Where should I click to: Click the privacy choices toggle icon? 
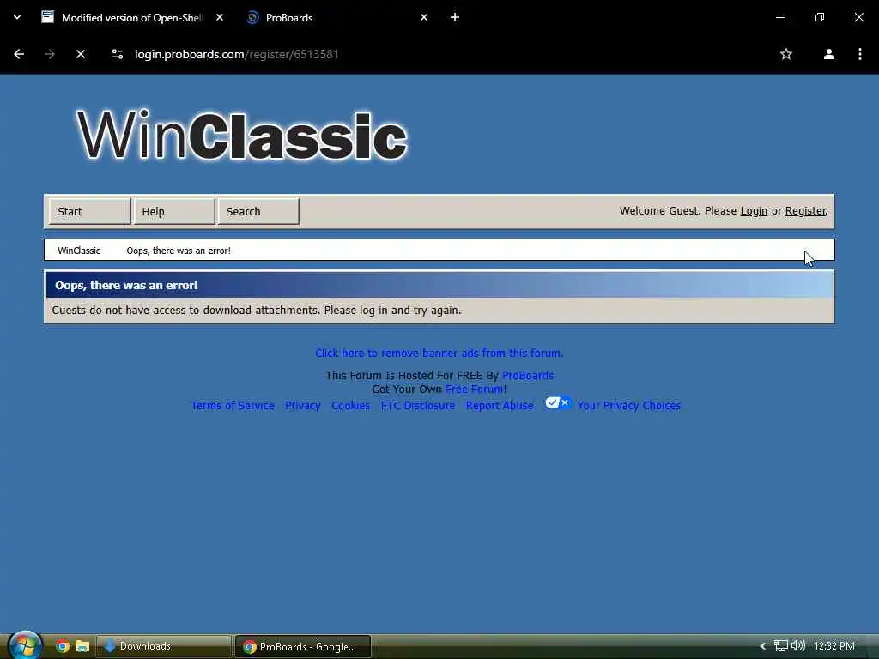click(558, 403)
